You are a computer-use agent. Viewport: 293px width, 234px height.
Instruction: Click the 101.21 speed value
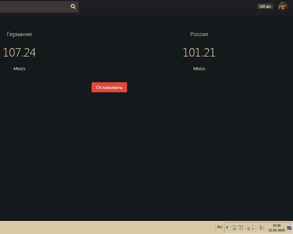[x=199, y=52]
